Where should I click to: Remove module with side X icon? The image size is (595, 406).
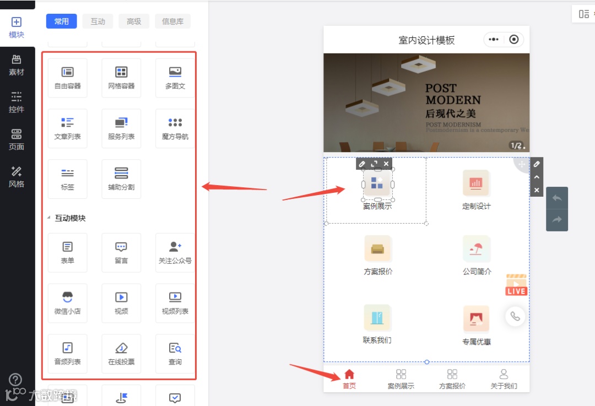[537, 190]
